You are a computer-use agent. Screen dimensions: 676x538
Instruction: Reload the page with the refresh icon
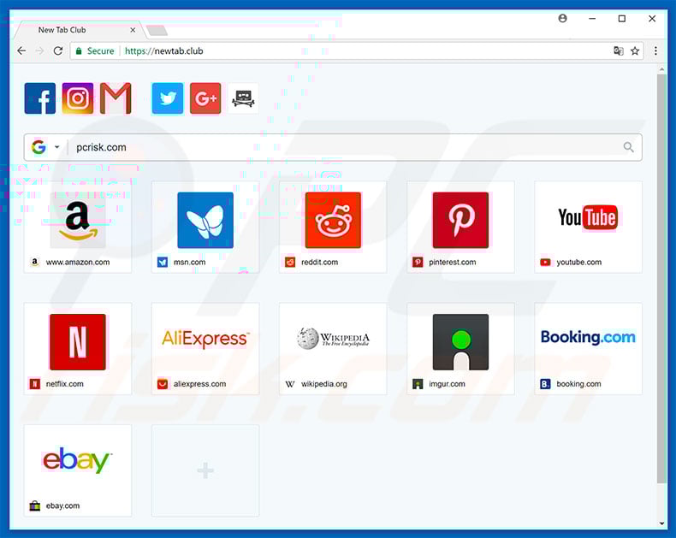coord(58,50)
